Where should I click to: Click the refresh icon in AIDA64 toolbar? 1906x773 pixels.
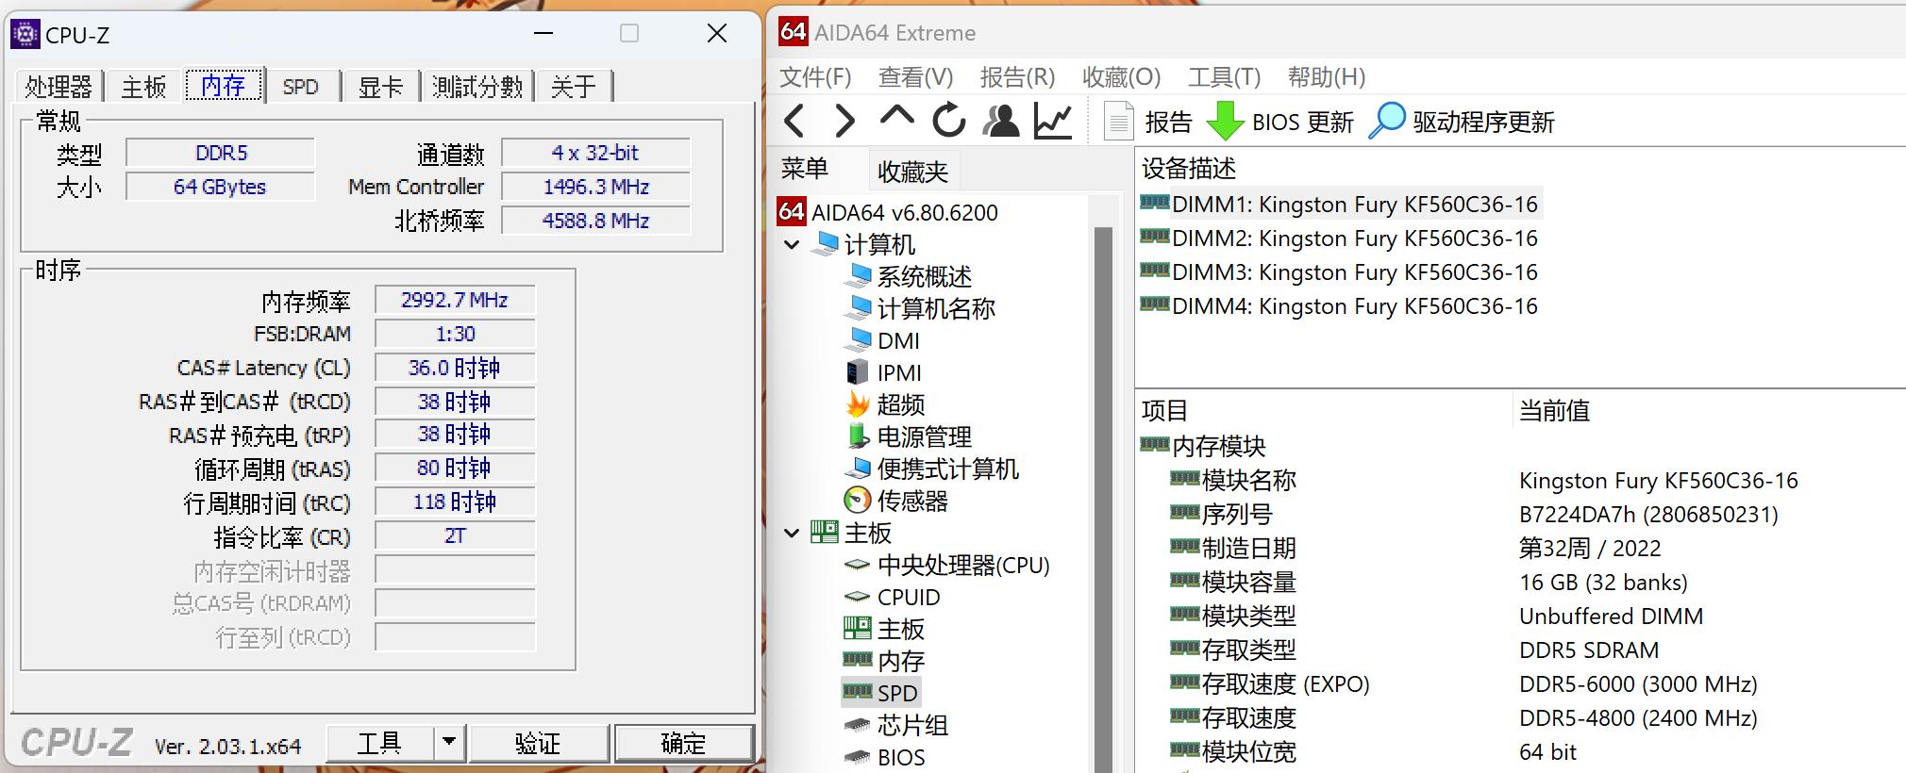pos(949,121)
